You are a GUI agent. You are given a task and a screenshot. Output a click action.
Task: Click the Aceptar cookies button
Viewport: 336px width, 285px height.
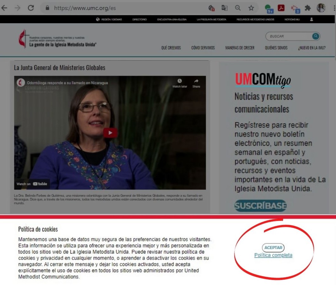273,248
